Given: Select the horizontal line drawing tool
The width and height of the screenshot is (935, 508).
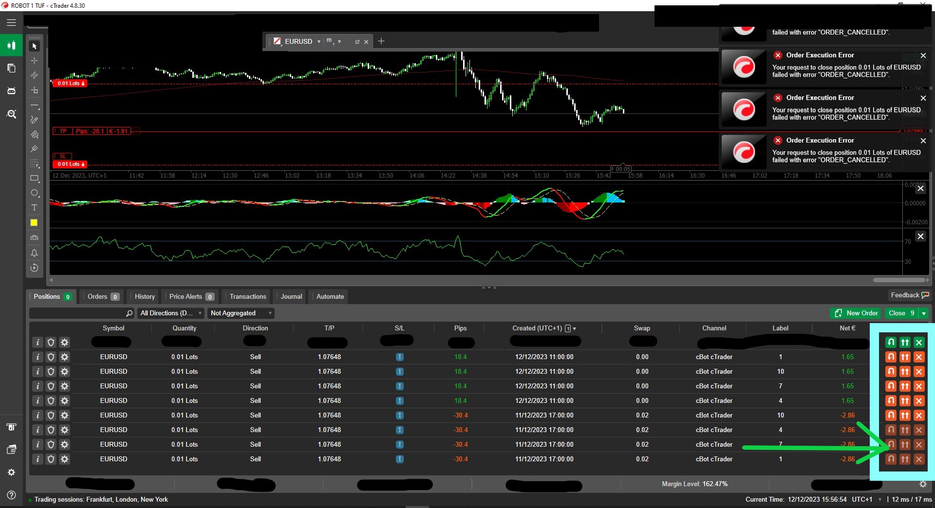Looking at the screenshot, I should point(34,105).
